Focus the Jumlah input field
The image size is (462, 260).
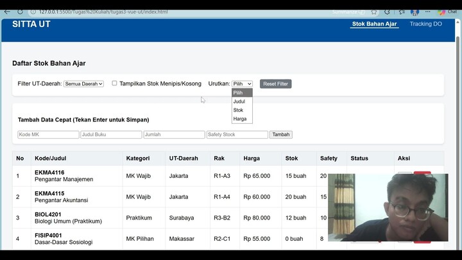pos(174,134)
